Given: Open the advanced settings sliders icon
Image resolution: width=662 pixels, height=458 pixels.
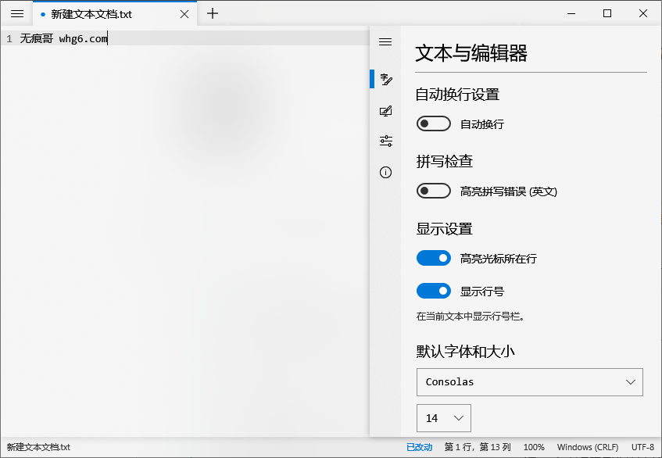Looking at the screenshot, I should point(385,141).
